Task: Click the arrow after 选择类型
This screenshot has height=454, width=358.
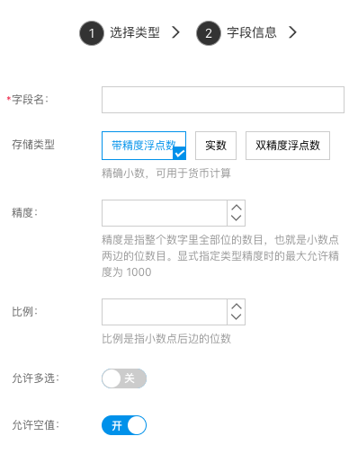Action: pyautogui.click(x=175, y=32)
